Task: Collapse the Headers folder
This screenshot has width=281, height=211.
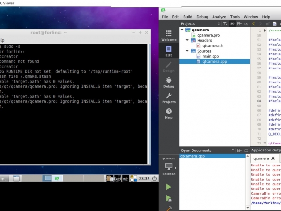Action: click(187, 40)
